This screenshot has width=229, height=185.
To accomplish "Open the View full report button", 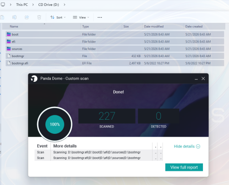I will tap(184, 167).
